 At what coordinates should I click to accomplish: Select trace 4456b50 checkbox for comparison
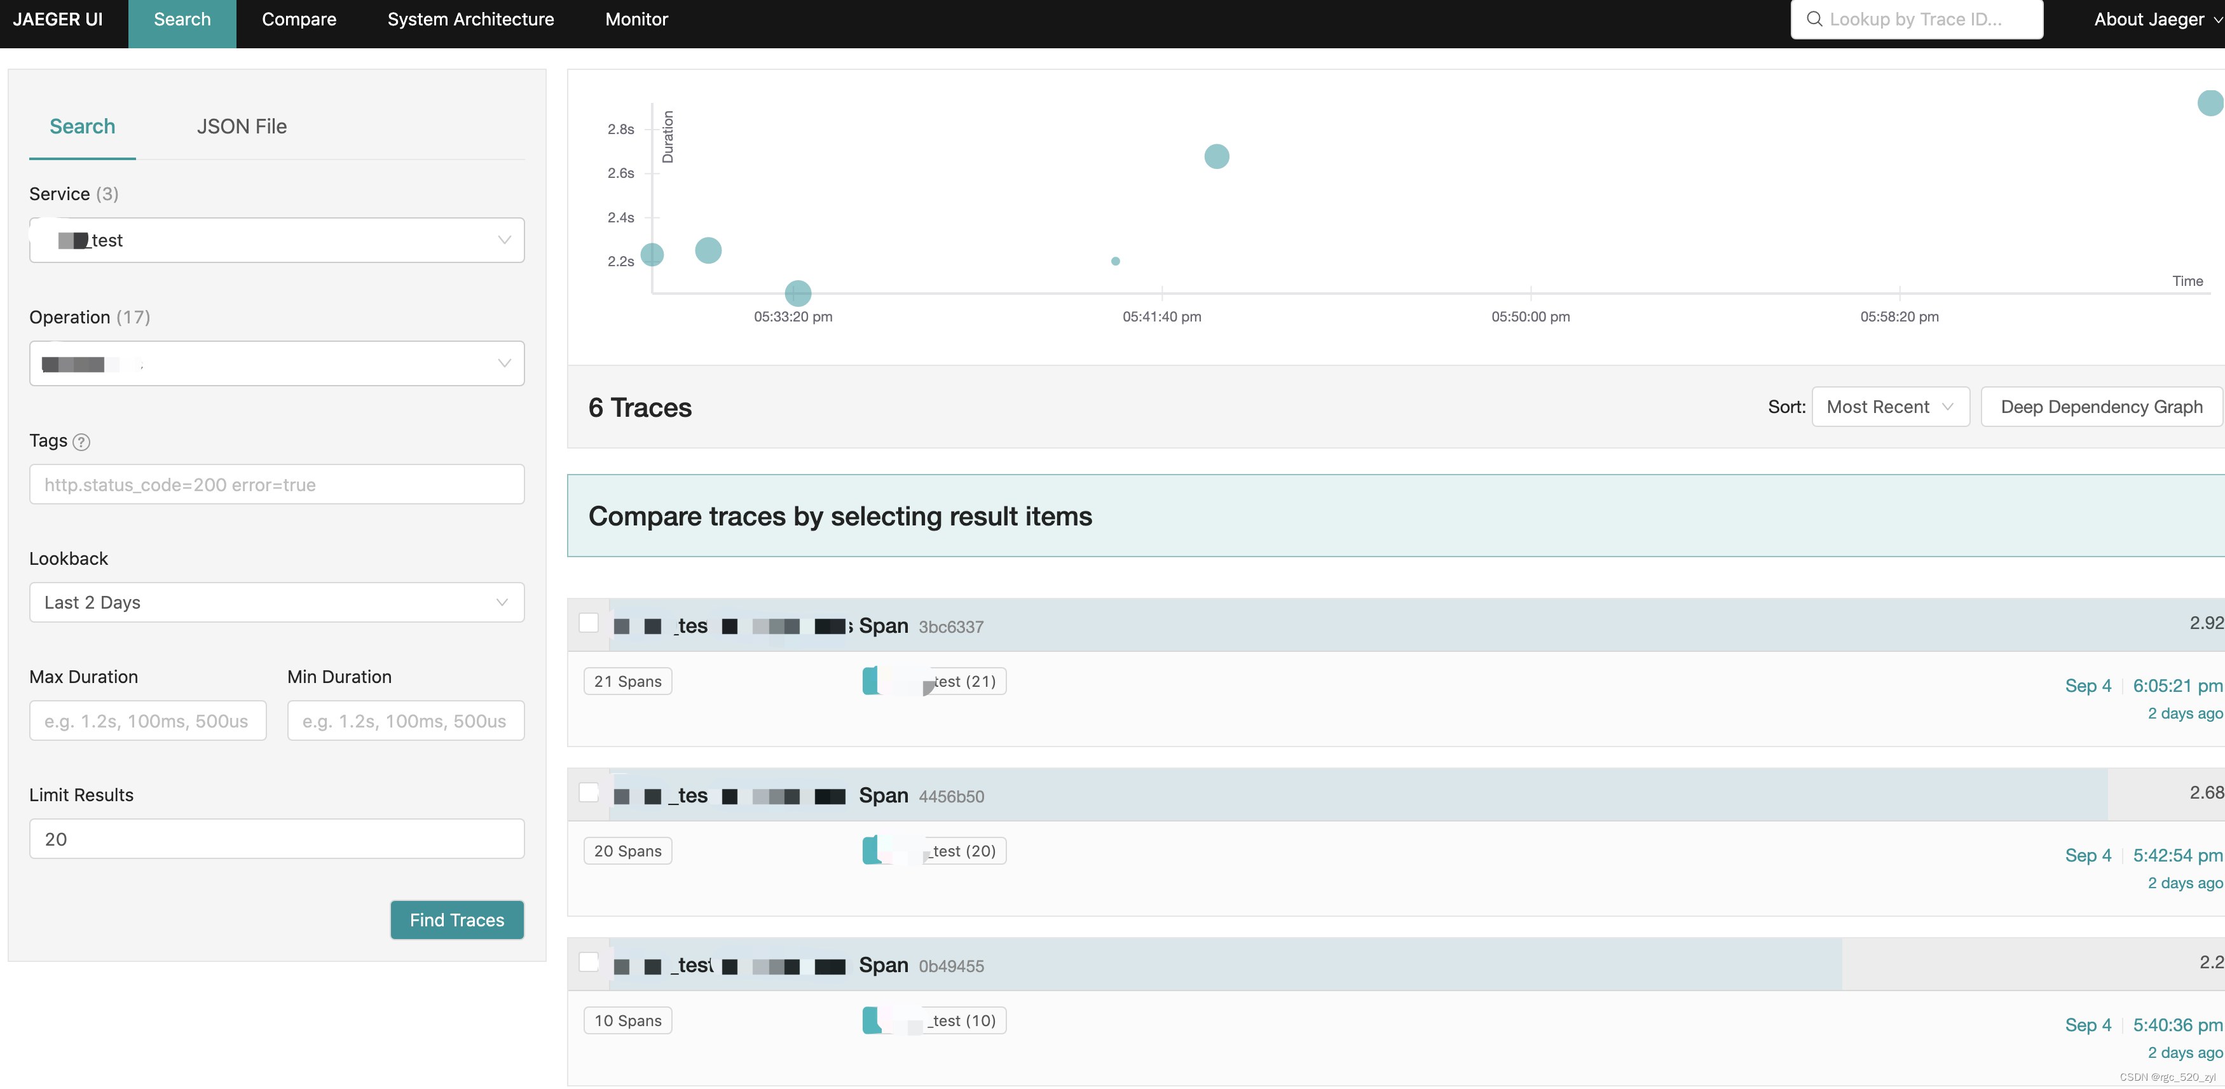coord(589,792)
